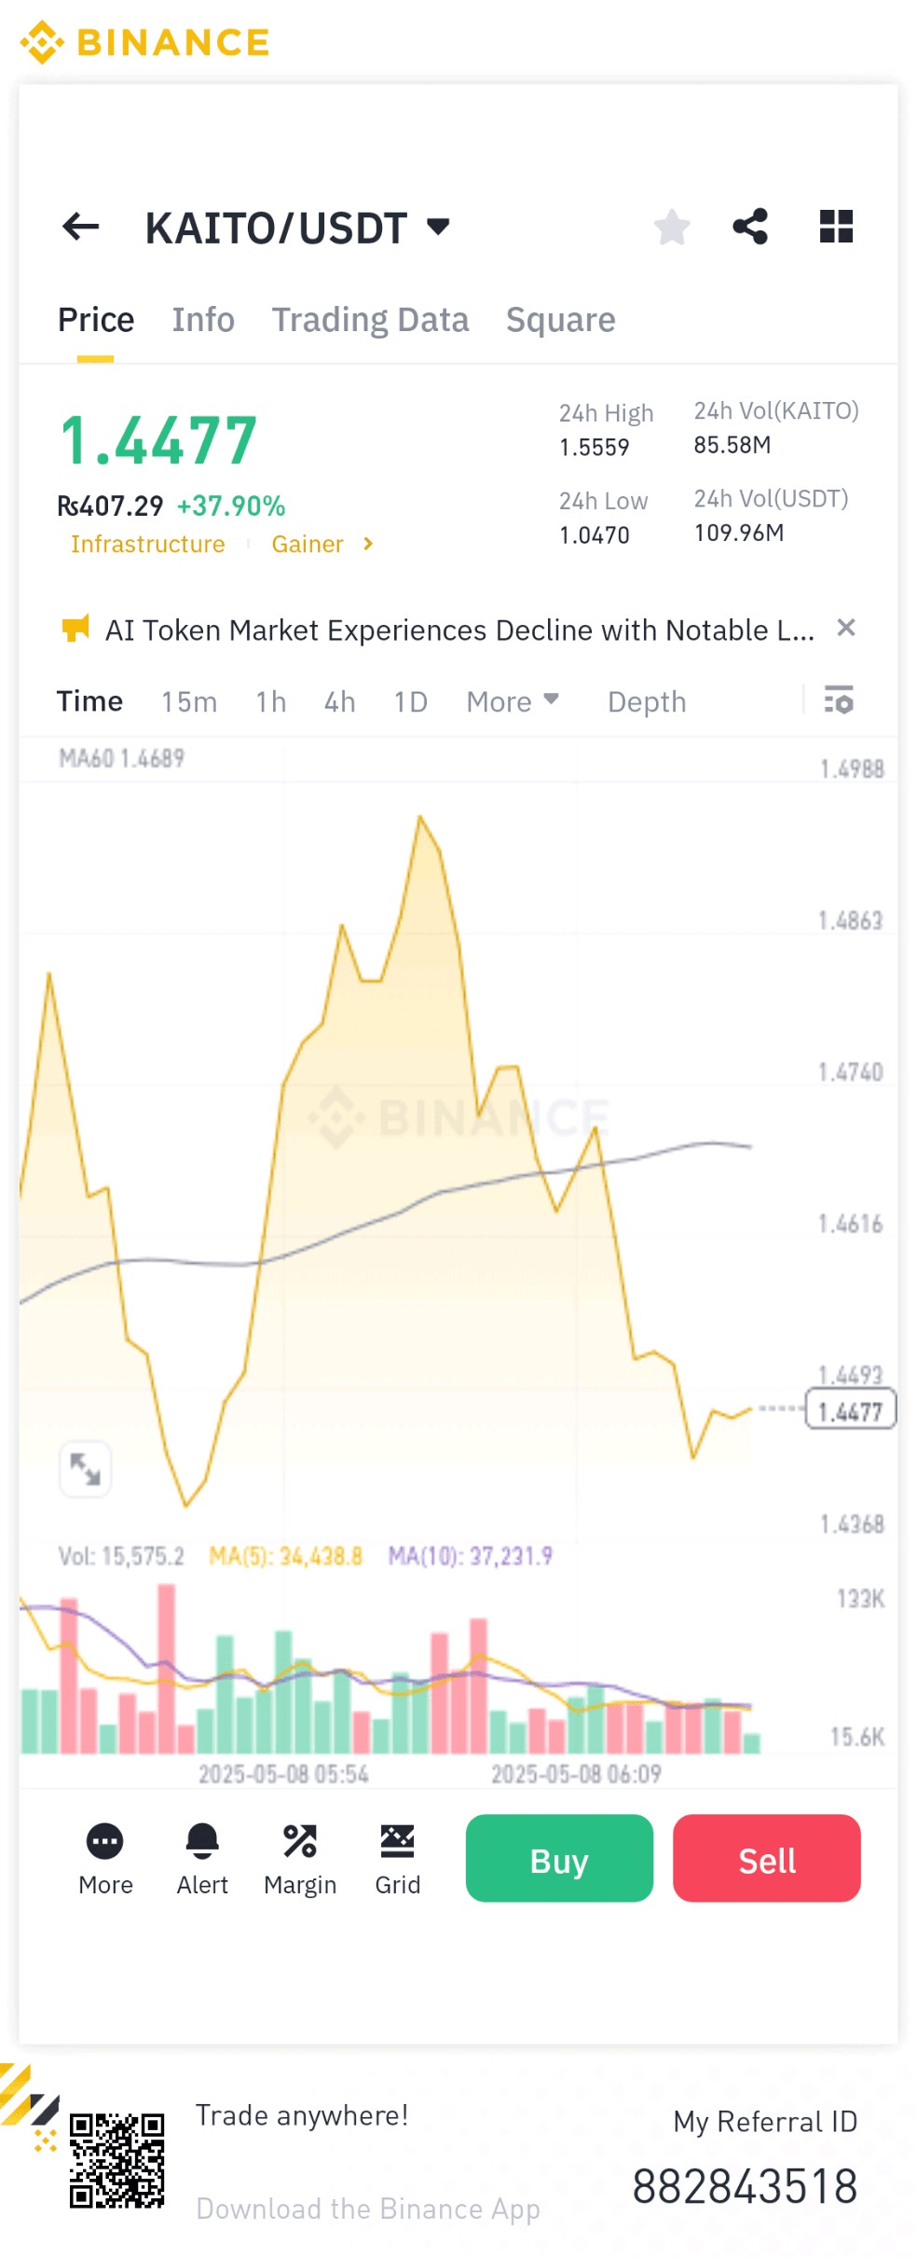This screenshot has height=2258, width=917.
Task: Switch to the Trading Data tab
Action: [x=370, y=320]
